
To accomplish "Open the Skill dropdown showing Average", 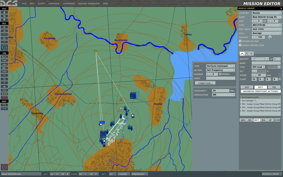I will coord(267,33).
